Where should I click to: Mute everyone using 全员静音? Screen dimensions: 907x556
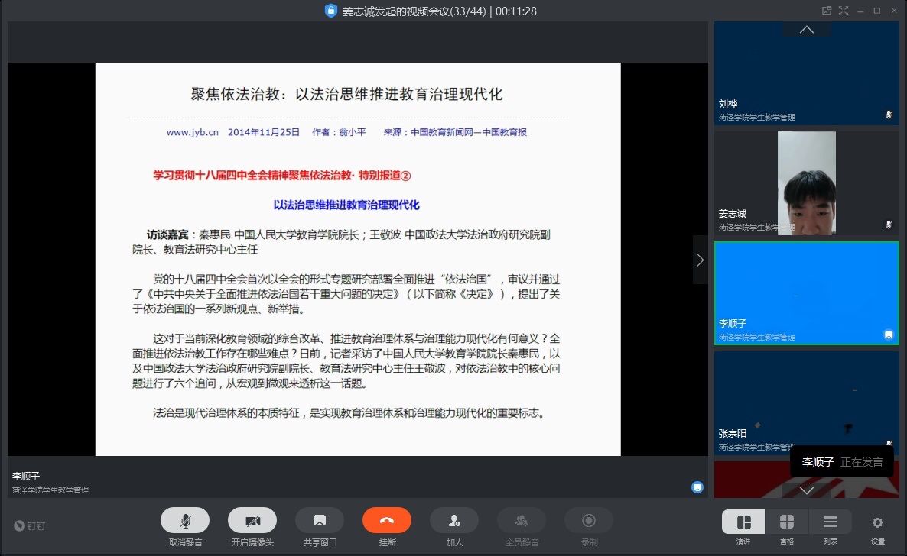[522, 521]
